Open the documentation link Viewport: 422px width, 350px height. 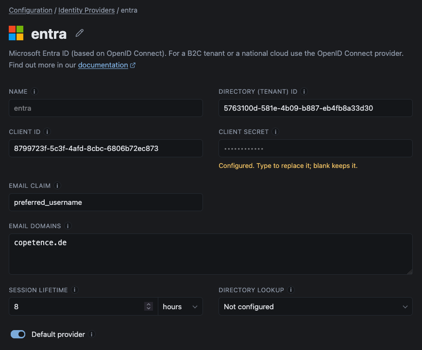click(103, 65)
